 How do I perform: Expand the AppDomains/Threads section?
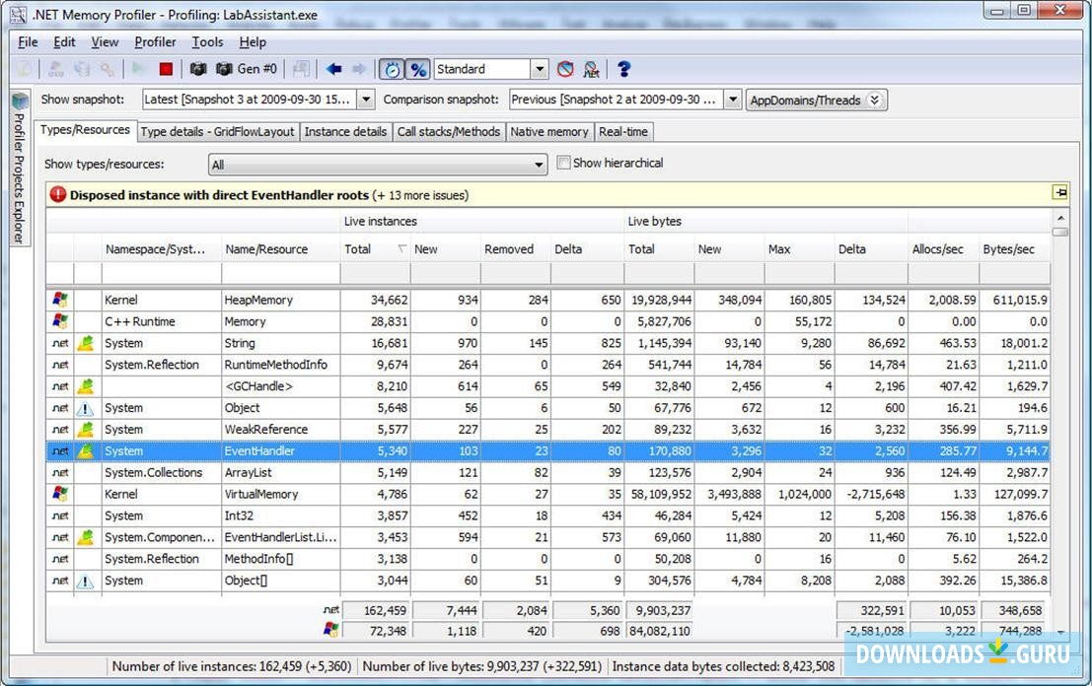point(873,100)
